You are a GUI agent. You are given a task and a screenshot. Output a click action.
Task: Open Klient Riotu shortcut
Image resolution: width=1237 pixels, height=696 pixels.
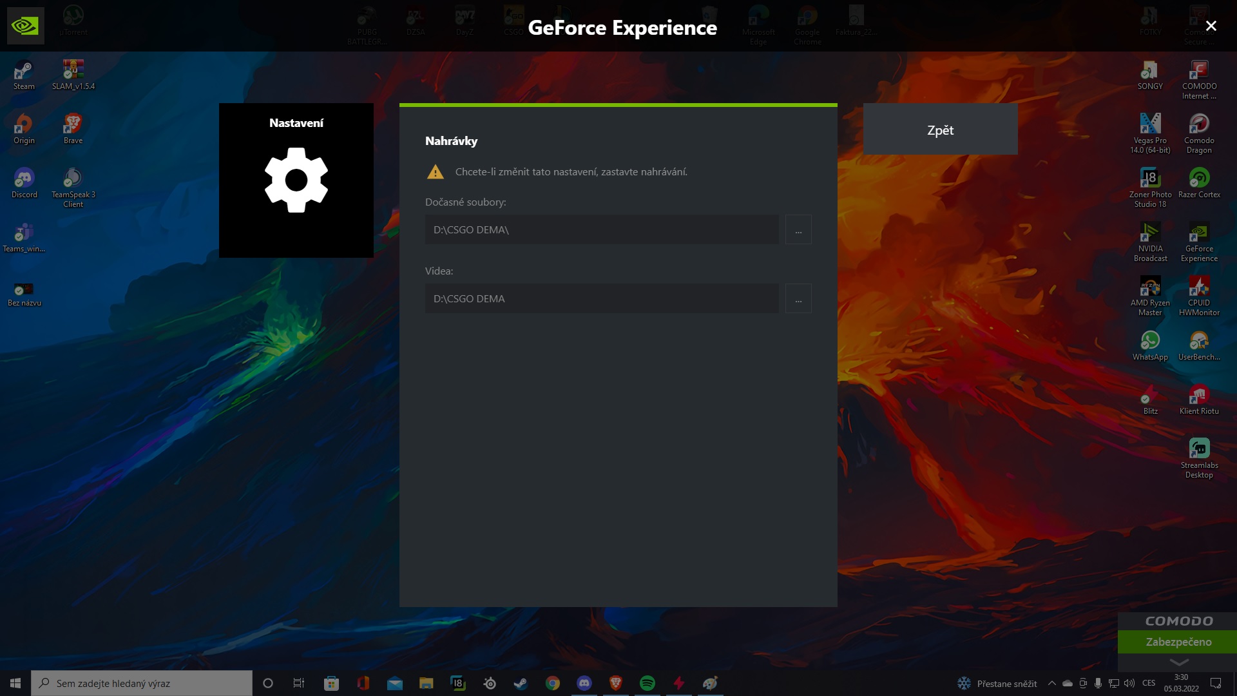click(1199, 400)
